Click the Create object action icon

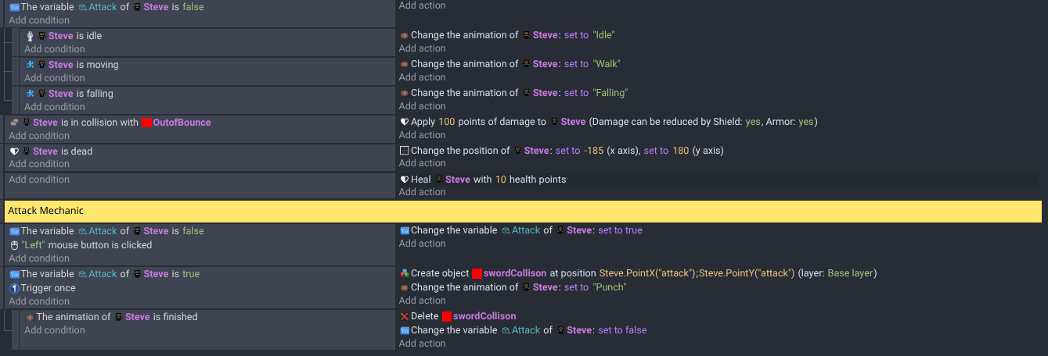pyautogui.click(x=404, y=273)
